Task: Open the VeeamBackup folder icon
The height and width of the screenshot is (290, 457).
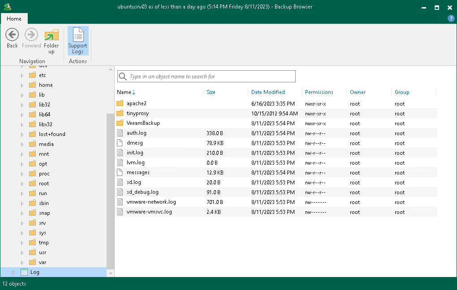Action: coord(120,123)
